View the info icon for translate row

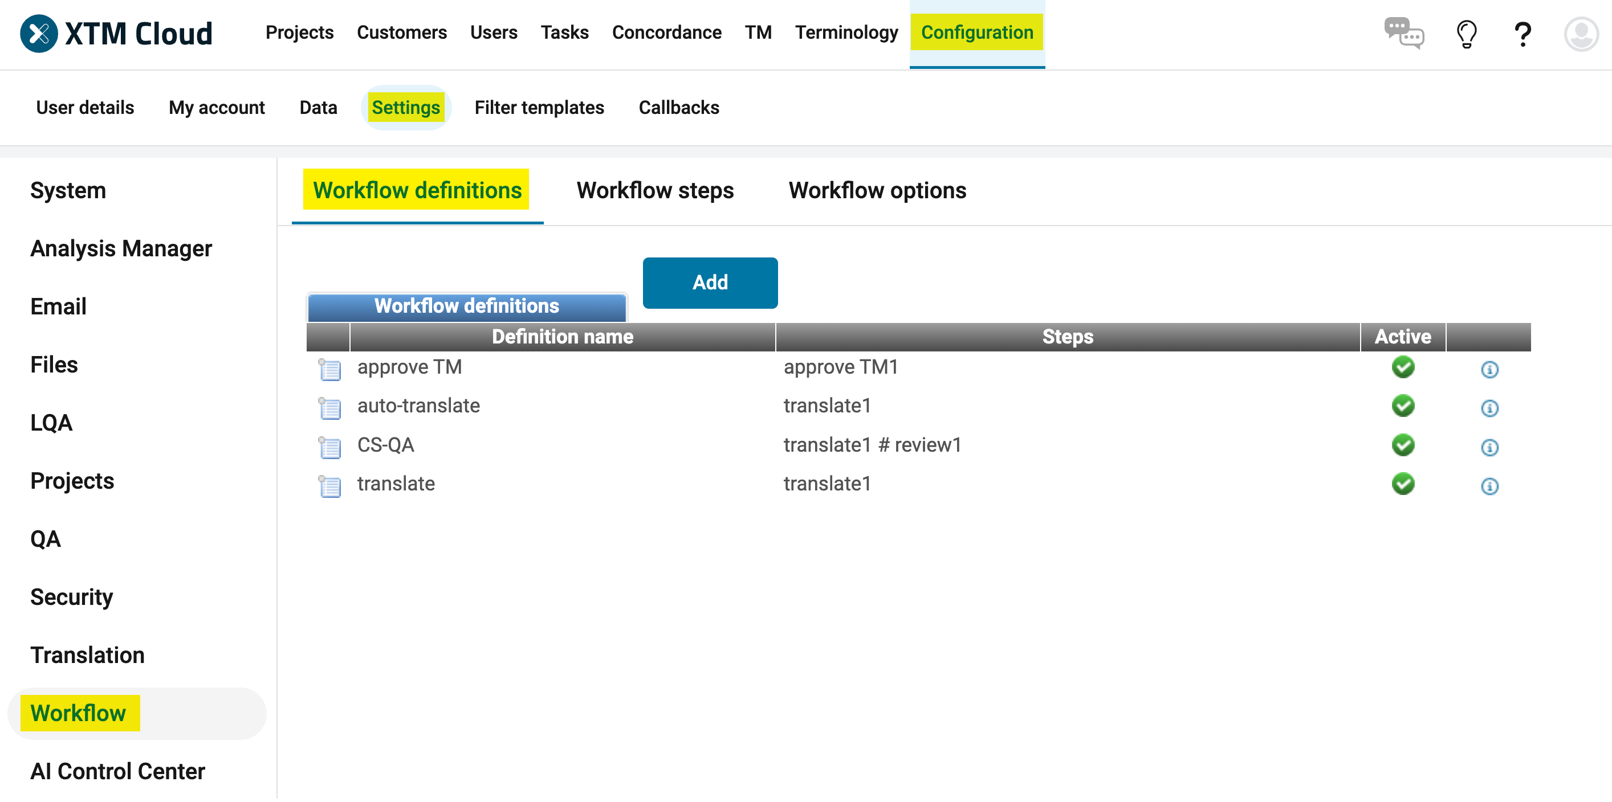[x=1489, y=486]
